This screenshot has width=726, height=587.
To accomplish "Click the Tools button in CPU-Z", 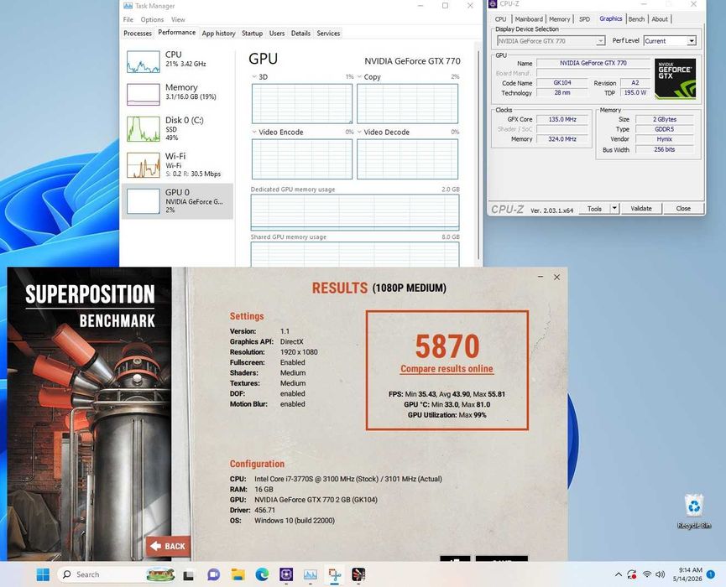I will (594, 209).
